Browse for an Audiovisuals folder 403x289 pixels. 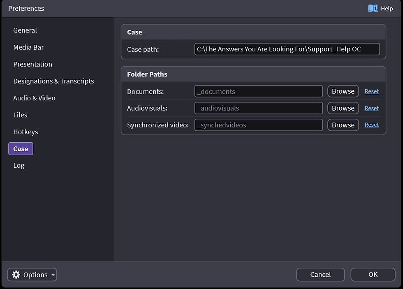pyautogui.click(x=343, y=108)
